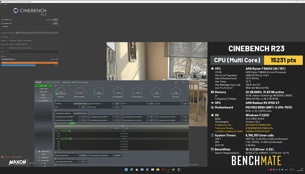
Task: Collapse the Speichersteuerung section
Action: 56,165
